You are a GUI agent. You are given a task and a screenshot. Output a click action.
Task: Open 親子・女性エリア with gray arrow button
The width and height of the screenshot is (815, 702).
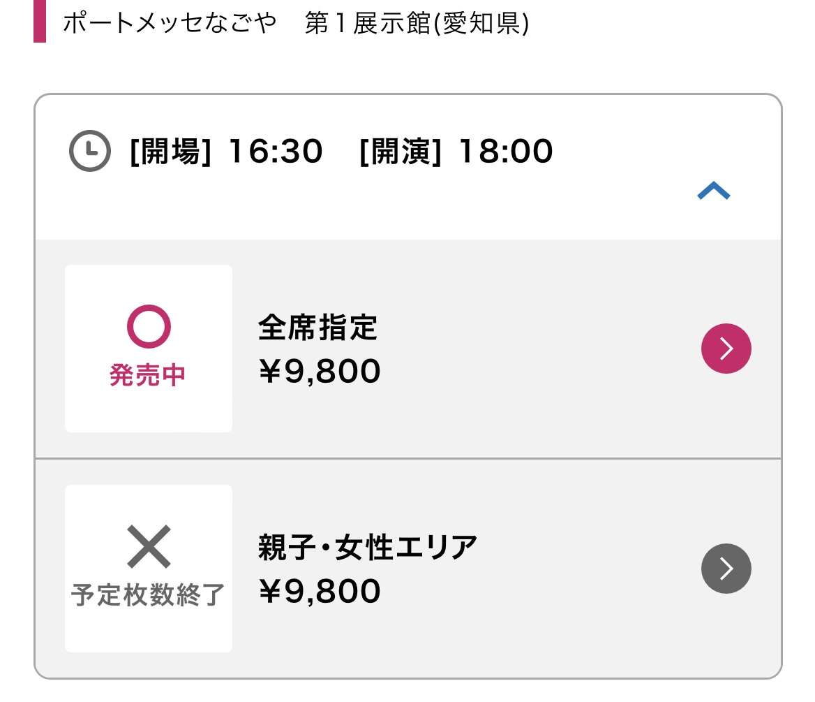[x=726, y=569]
